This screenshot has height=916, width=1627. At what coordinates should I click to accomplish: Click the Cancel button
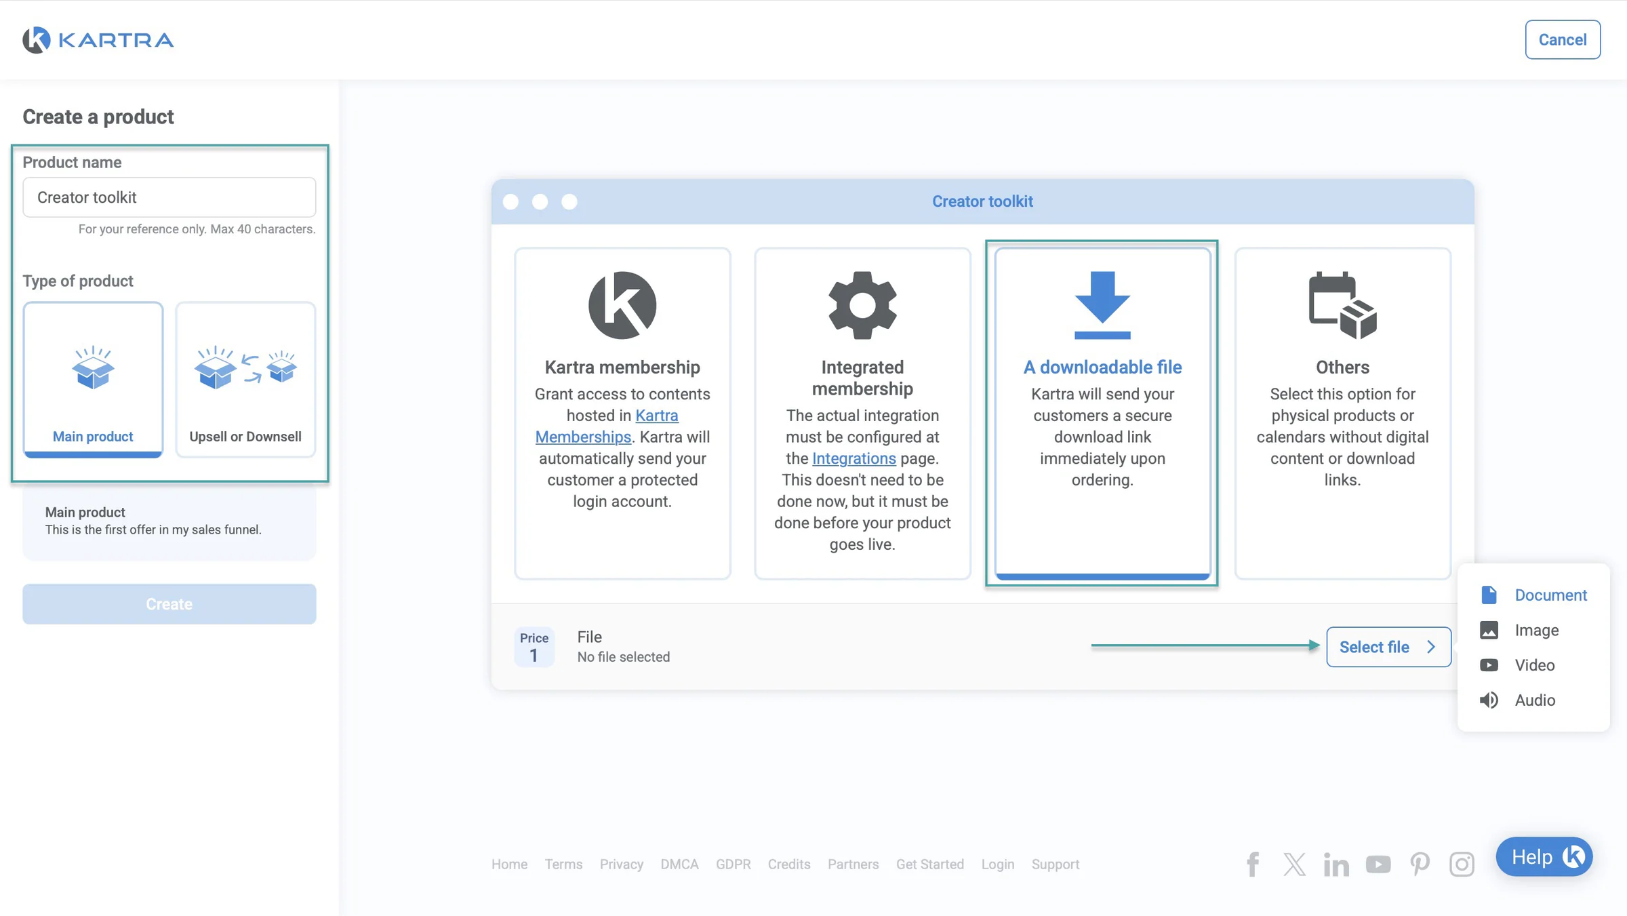[1563, 40]
